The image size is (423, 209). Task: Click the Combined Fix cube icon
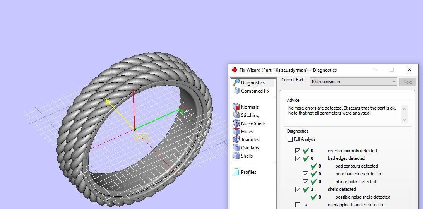coord(236,91)
